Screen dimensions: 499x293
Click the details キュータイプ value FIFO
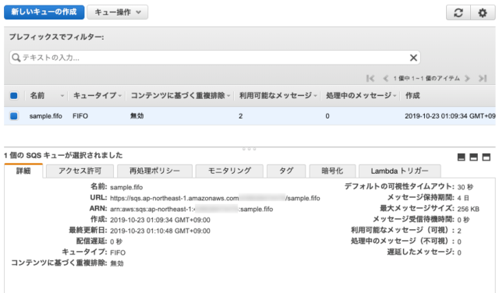point(118,252)
